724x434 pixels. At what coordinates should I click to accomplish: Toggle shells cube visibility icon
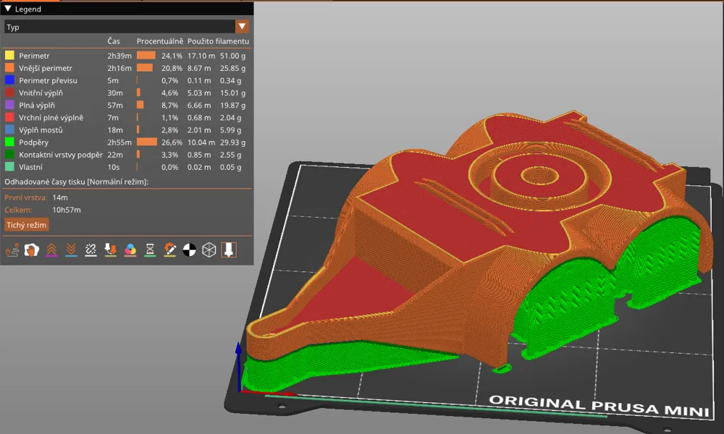click(x=209, y=250)
